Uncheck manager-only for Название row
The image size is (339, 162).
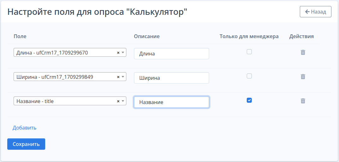249,100
